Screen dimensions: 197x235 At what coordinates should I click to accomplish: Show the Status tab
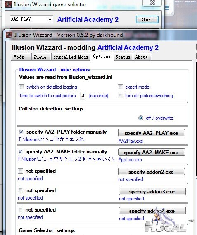pos(123,57)
